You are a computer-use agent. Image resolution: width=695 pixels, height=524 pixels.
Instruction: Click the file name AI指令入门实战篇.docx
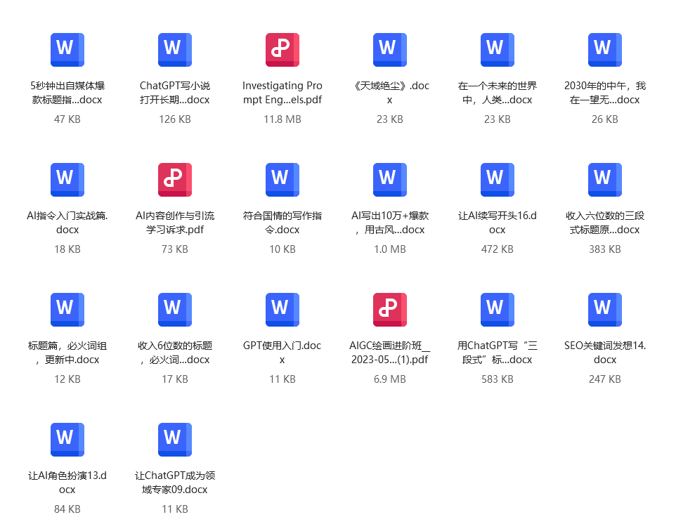coord(67,223)
